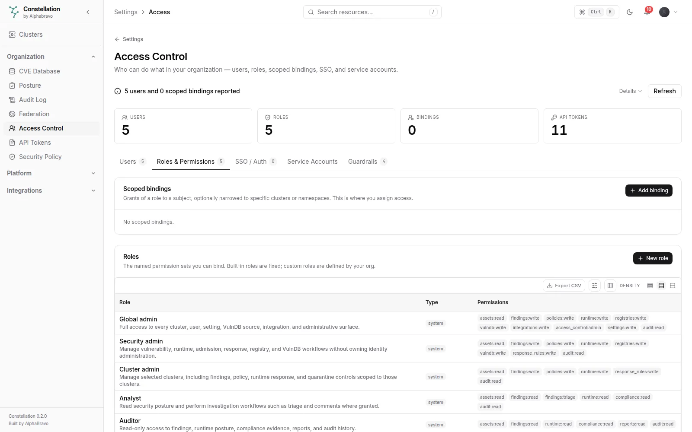Open Clusters in the sidebar
Screen dimensions: 692x432
tap(51, 35)
